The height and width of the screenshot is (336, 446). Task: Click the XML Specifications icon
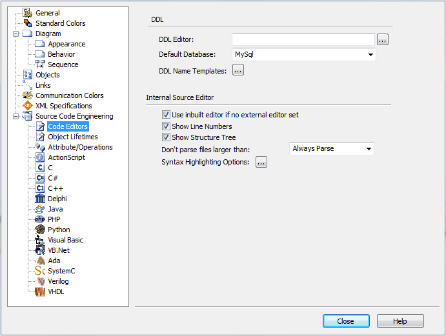tap(28, 106)
